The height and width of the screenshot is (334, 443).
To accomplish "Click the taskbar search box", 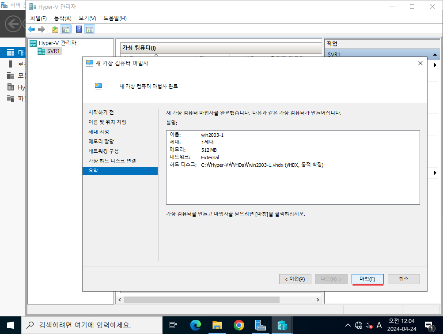I will coord(92,325).
